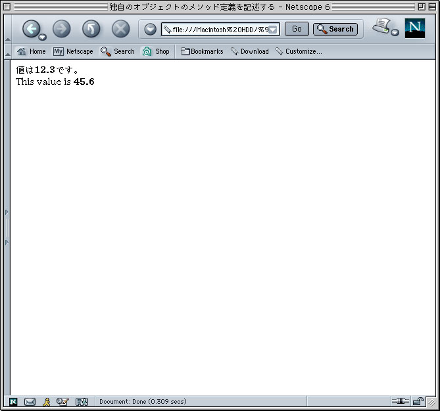Open My Netscape toolbar link

click(x=73, y=51)
